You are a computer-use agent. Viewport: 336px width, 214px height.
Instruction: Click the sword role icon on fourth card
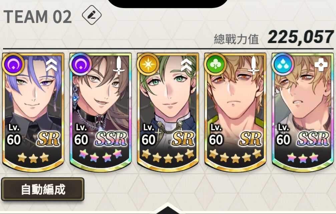tap(253, 65)
